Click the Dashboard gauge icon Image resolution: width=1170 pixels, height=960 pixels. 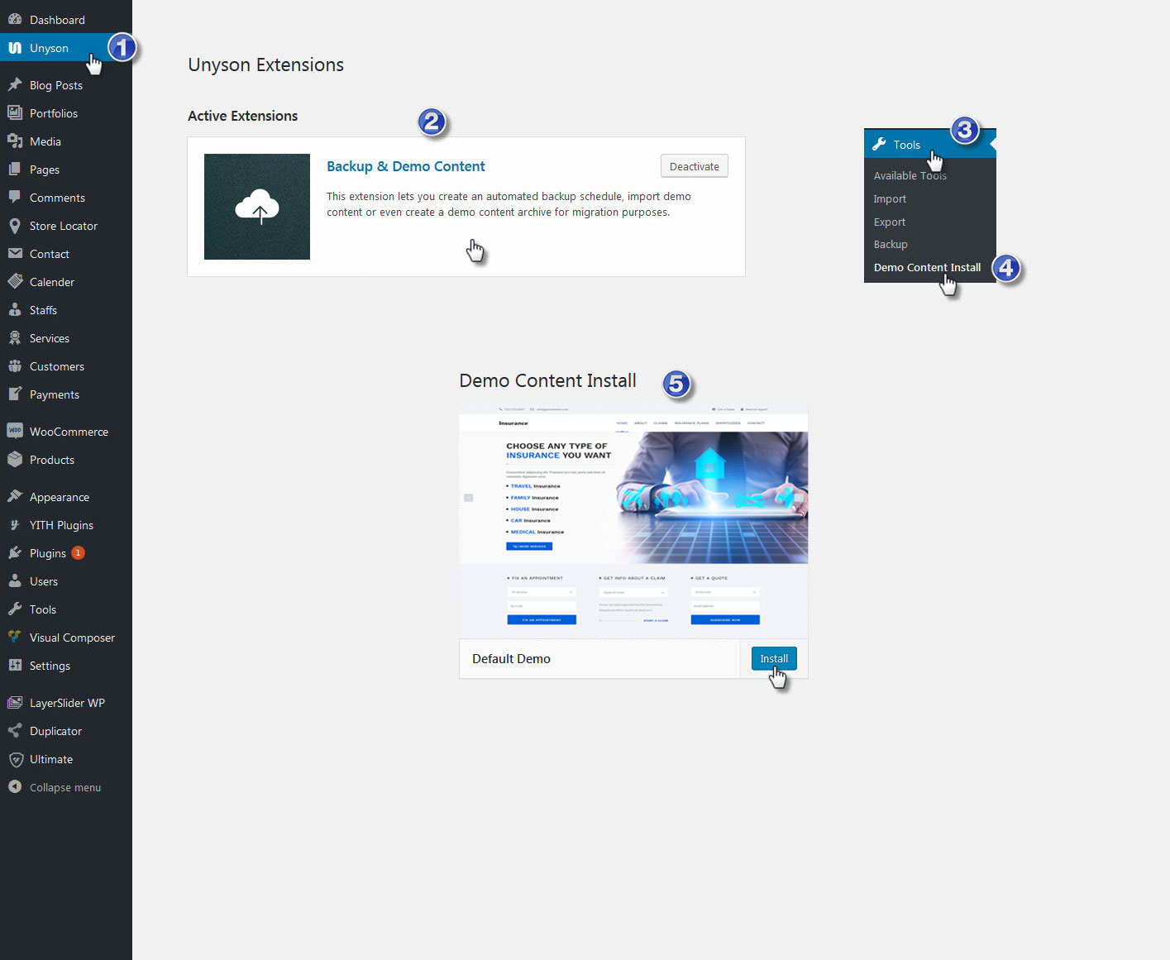(15, 19)
